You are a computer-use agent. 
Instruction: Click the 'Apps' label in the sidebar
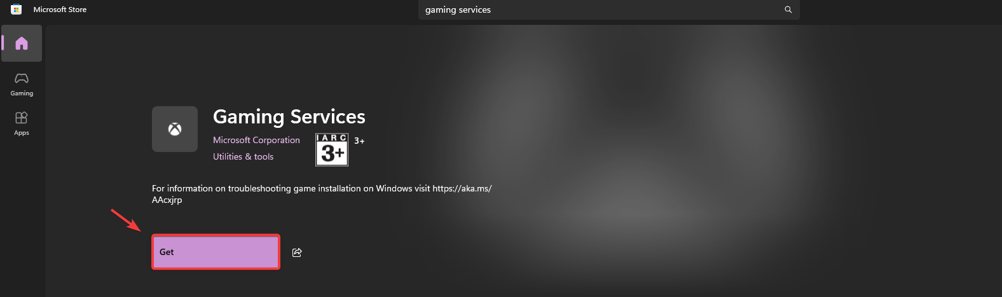(x=22, y=133)
